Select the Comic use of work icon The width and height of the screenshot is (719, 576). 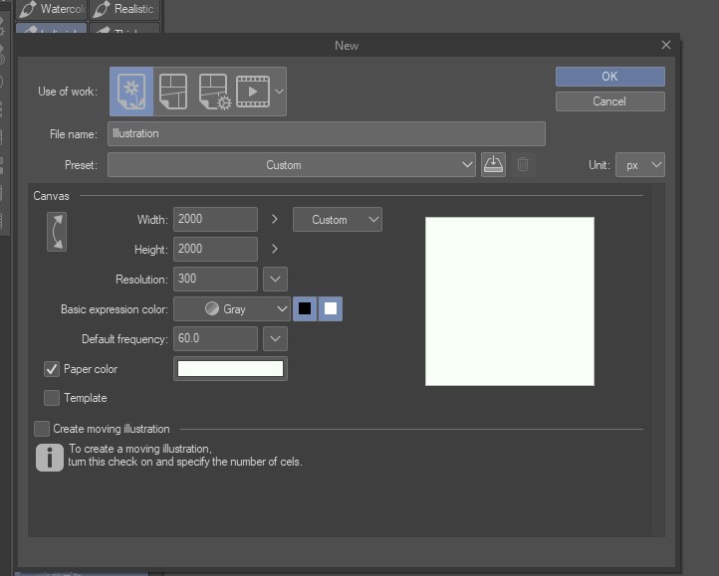point(173,92)
